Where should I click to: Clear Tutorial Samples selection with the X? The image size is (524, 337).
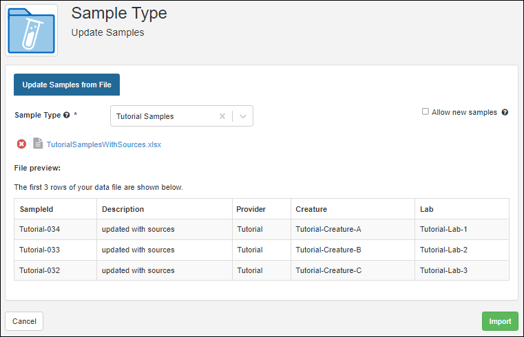click(222, 116)
